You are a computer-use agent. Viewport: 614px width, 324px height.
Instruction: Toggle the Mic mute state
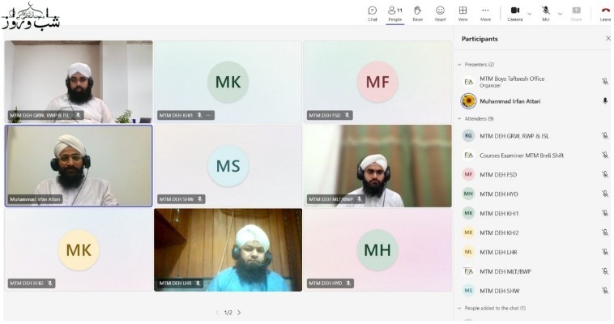coord(546,12)
